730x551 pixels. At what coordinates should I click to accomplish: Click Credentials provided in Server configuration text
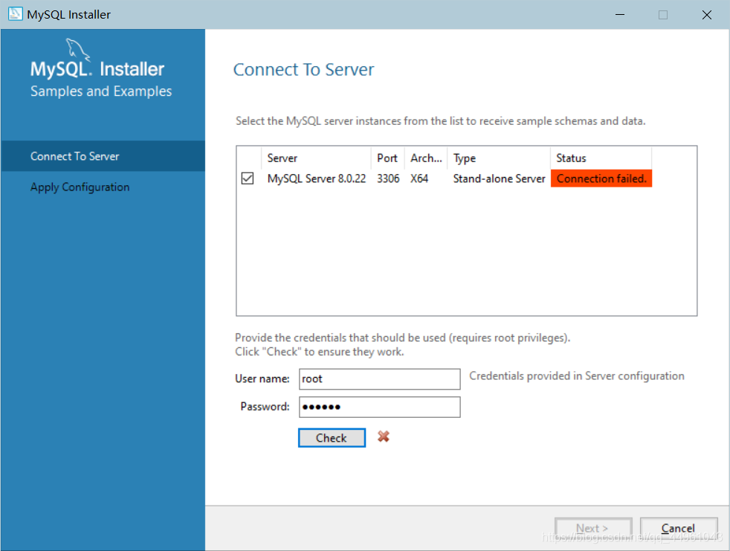point(576,376)
